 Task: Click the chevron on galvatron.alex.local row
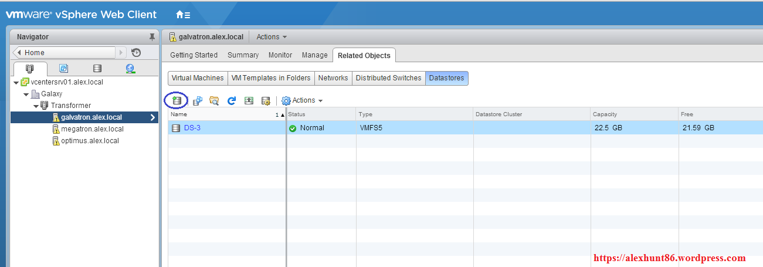click(x=152, y=117)
